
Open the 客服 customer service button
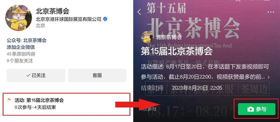point(97,75)
